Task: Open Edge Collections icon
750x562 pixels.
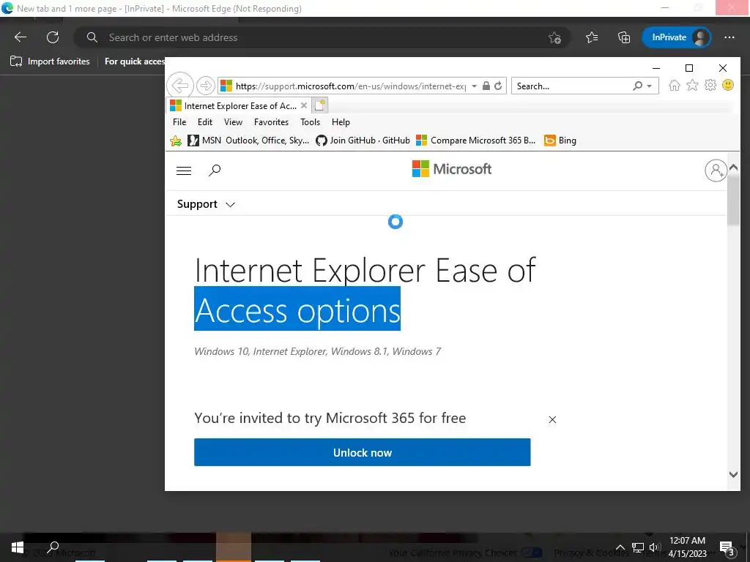Action: pyautogui.click(x=624, y=37)
